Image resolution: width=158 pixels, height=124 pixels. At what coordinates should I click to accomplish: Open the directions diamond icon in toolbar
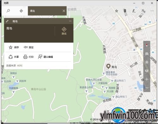pyautogui.click(x=21, y=11)
